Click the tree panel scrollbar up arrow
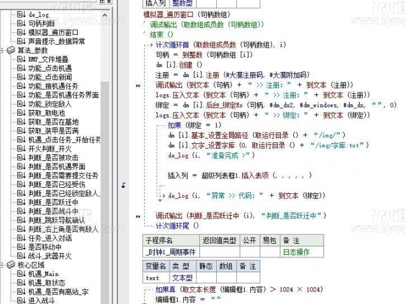 (x=104, y=16)
